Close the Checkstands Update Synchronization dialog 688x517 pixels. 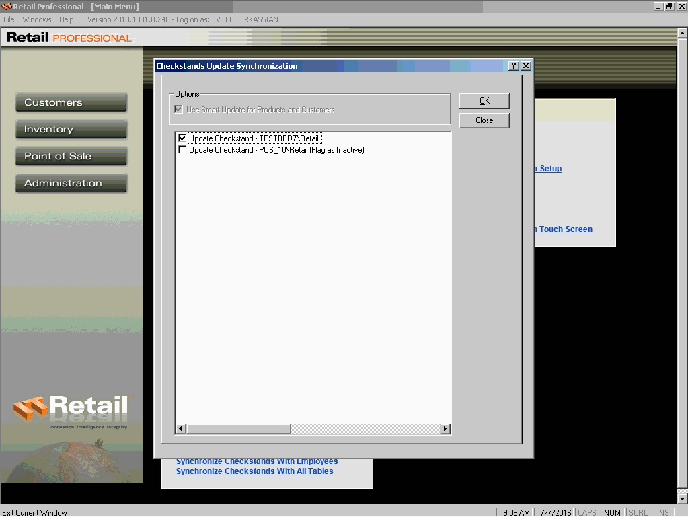pos(526,66)
